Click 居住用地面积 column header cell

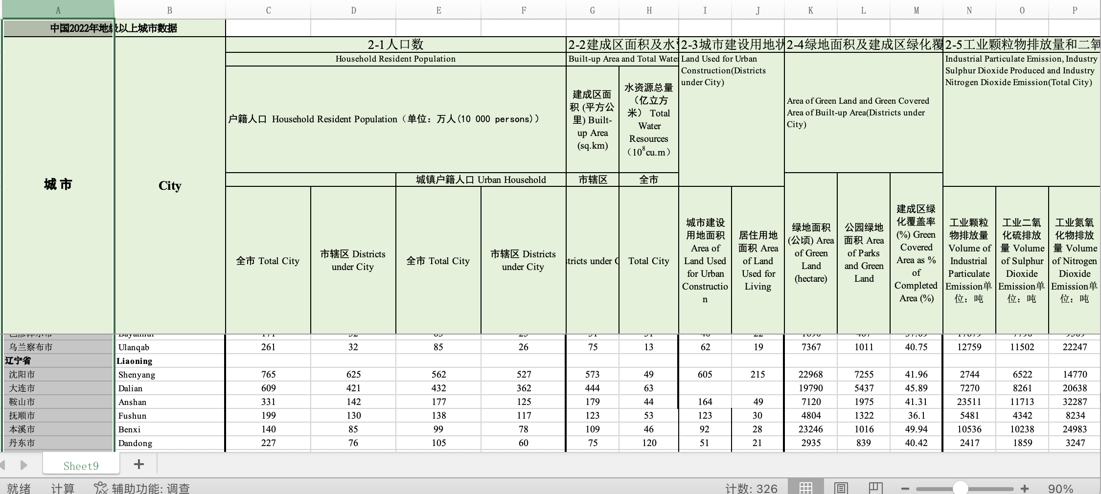tap(758, 260)
